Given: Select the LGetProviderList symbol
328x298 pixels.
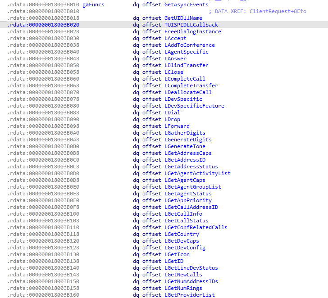Looking at the screenshot, I should (x=189, y=295).
